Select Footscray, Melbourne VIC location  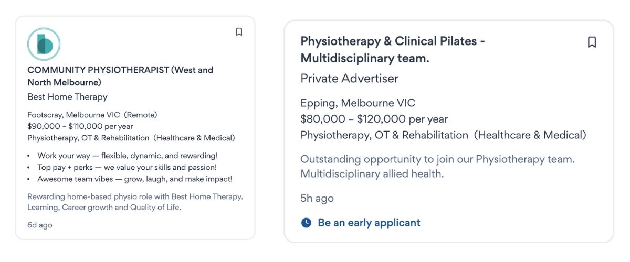click(x=73, y=115)
